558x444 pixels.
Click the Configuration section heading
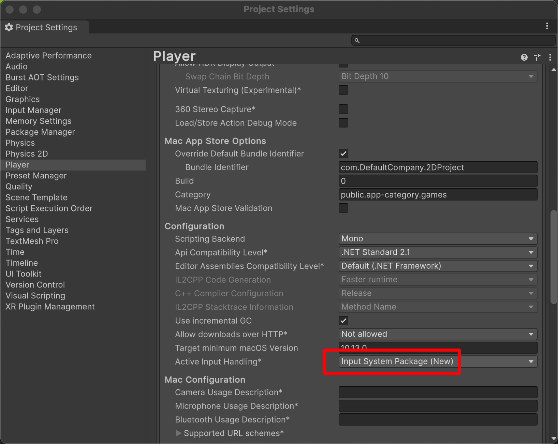[194, 226]
